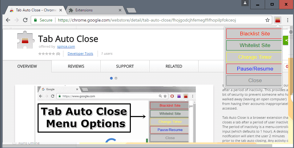Image resolution: width=294 pixels, height=148 pixels.
Task: Bookmark this page with the star icon
Action: [268, 20]
